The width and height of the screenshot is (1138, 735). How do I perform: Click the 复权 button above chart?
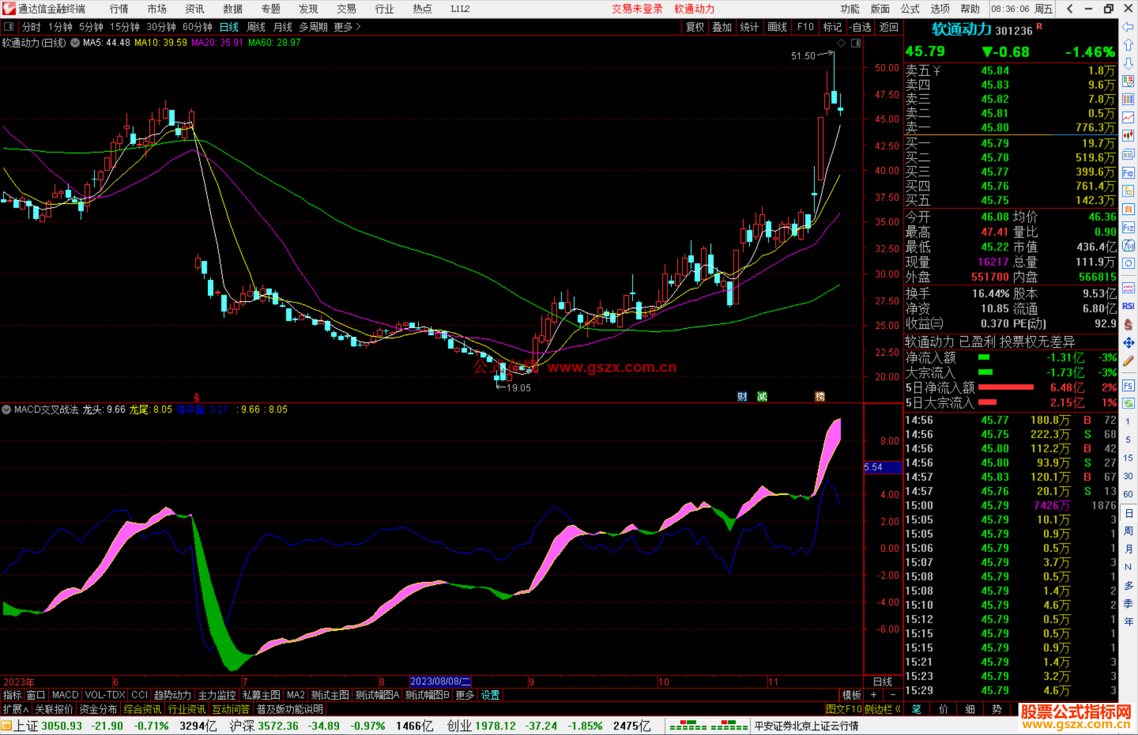click(x=695, y=27)
